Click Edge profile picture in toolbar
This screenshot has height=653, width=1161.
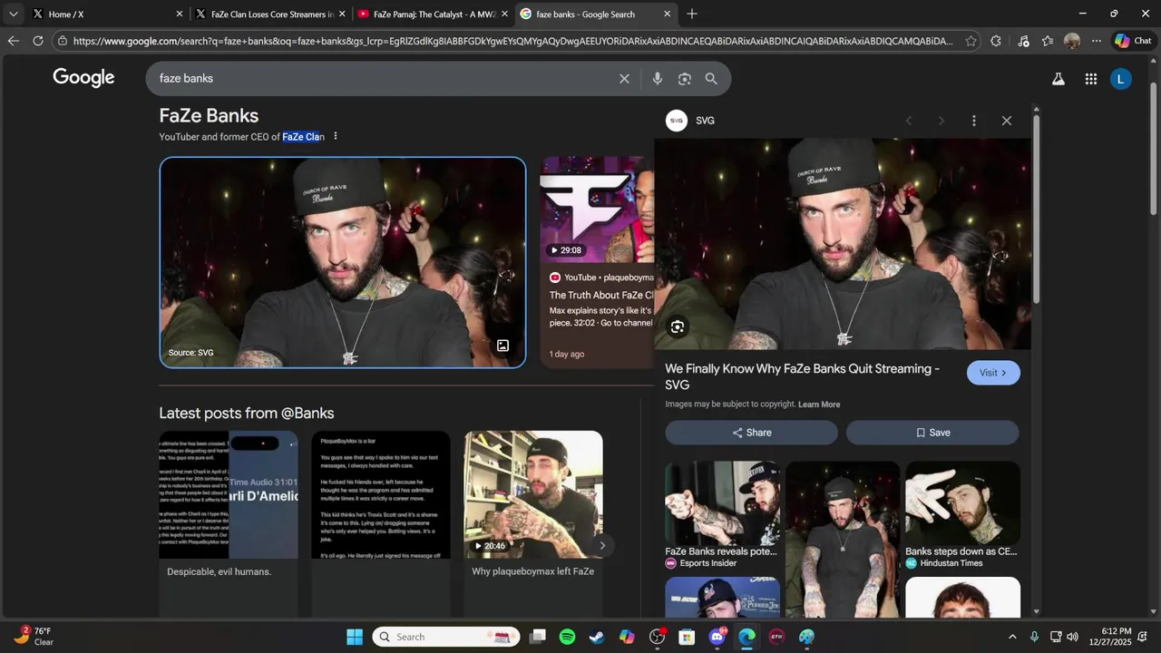(x=1072, y=41)
